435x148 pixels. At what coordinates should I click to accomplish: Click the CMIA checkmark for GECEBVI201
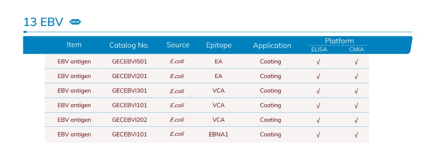click(x=356, y=76)
